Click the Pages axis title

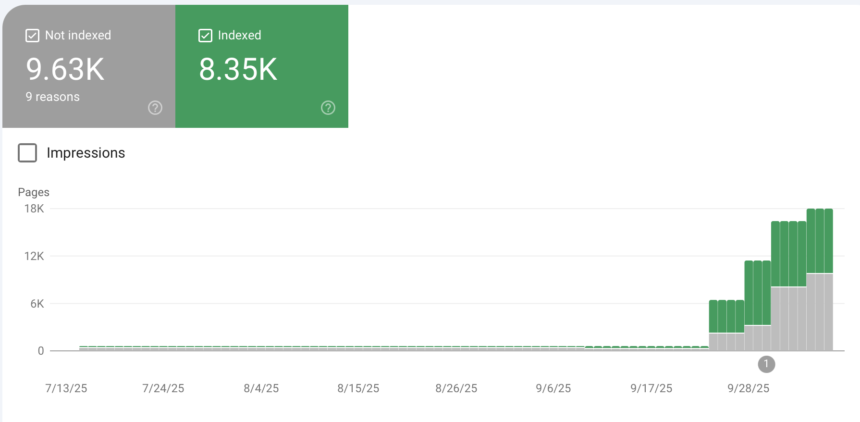(x=34, y=192)
